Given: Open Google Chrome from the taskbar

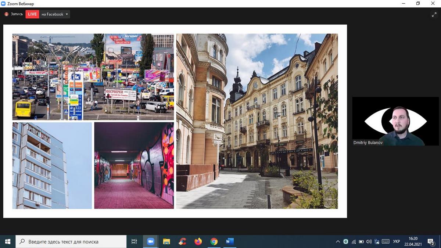Looking at the screenshot, I should pyautogui.click(x=214, y=241).
